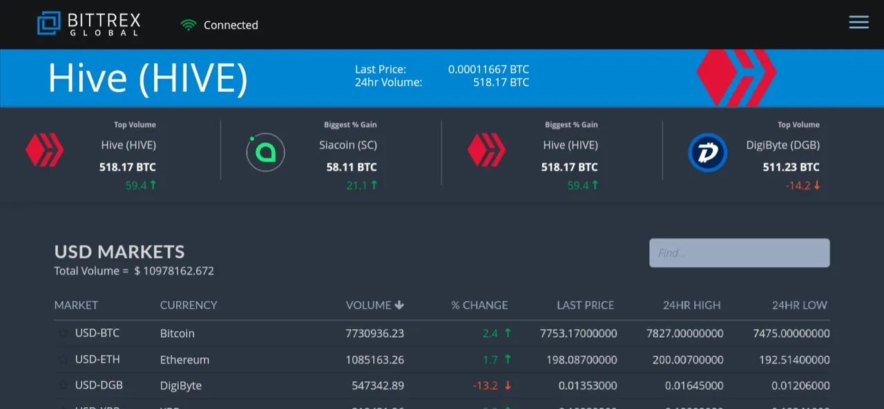Click the banner 24hr volume 518.17 BTC

pyautogui.click(x=501, y=82)
